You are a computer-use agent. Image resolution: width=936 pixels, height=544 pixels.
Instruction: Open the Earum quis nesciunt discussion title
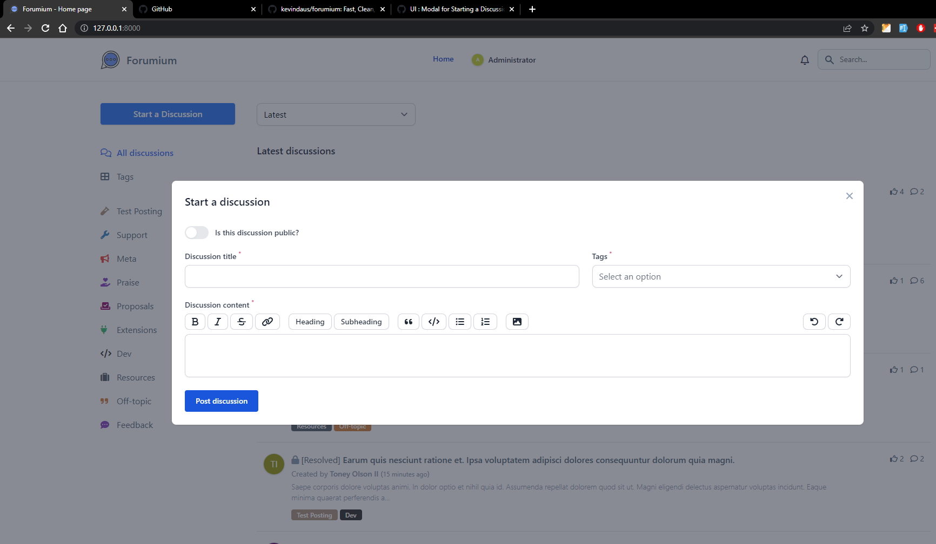point(538,460)
